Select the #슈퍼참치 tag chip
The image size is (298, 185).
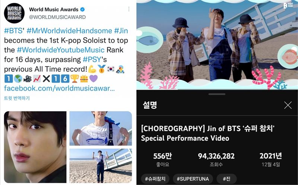155,179
